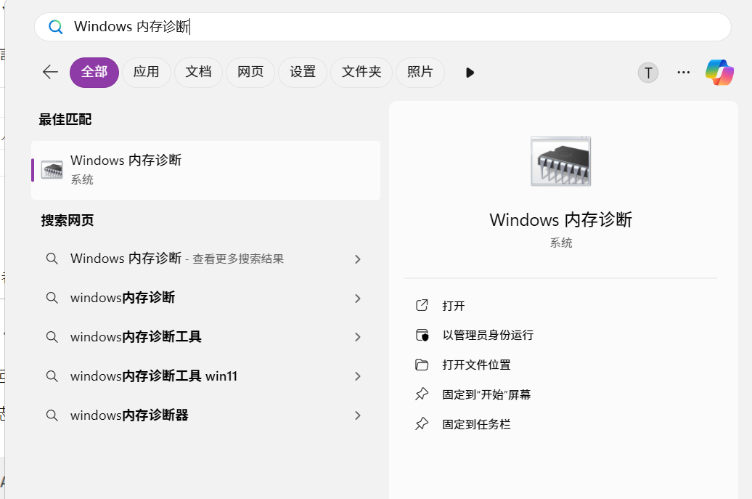Expand the windows内存诊断器 suggestion chevron
752x499 pixels.
tap(357, 415)
